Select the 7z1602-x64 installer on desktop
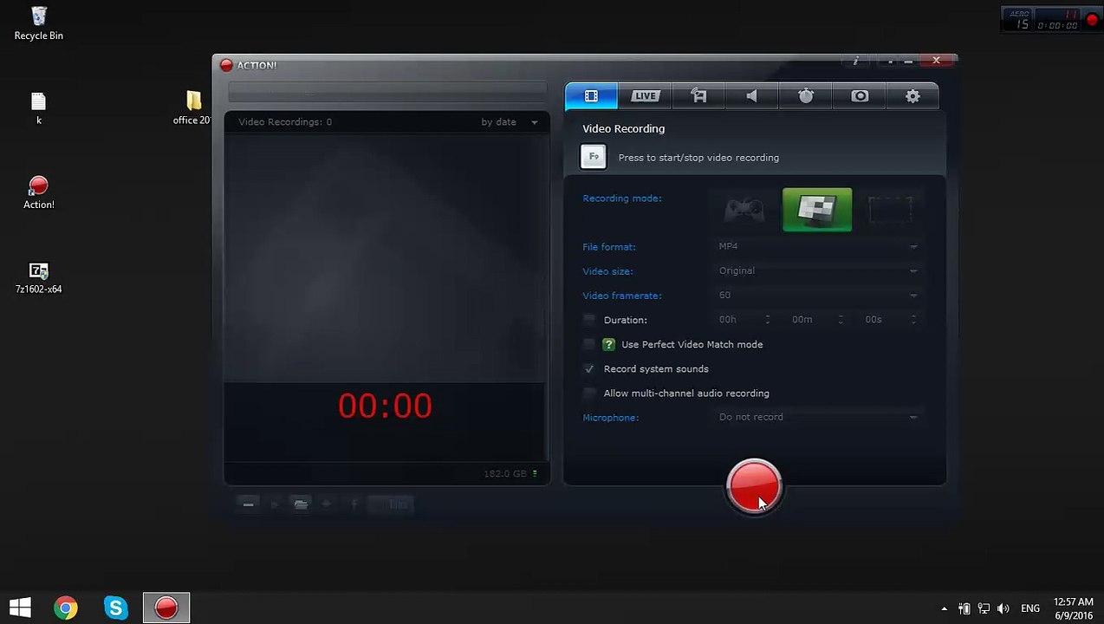 click(x=38, y=278)
